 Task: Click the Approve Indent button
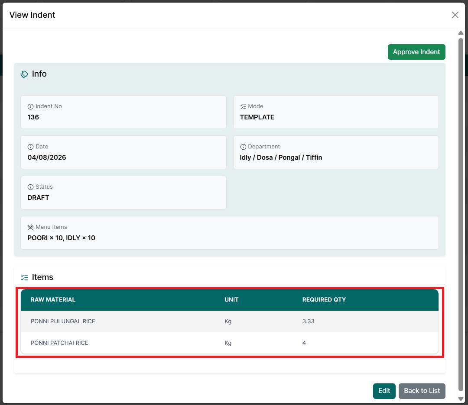416,52
